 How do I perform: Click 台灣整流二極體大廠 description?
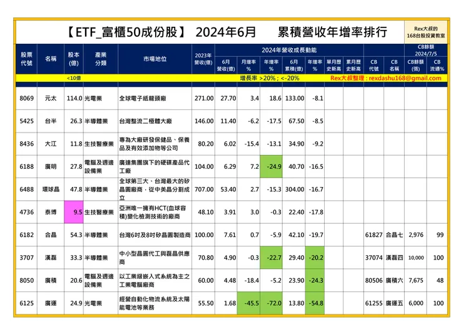tap(146, 121)
